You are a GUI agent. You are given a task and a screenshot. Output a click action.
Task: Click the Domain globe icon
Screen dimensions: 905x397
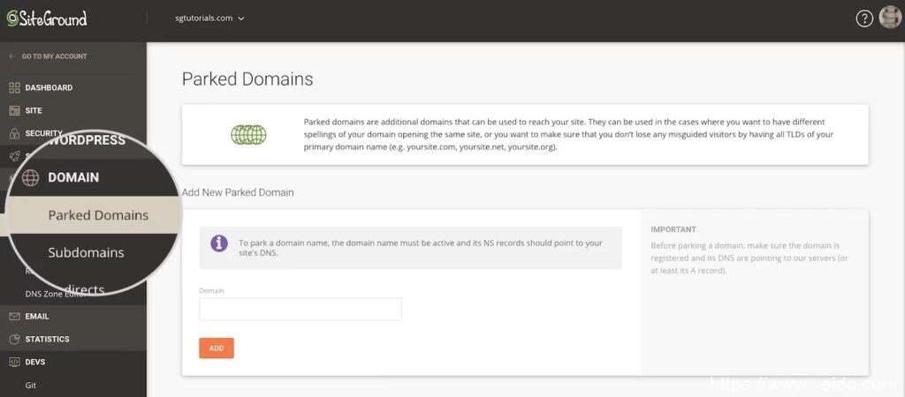pos(31,177)
